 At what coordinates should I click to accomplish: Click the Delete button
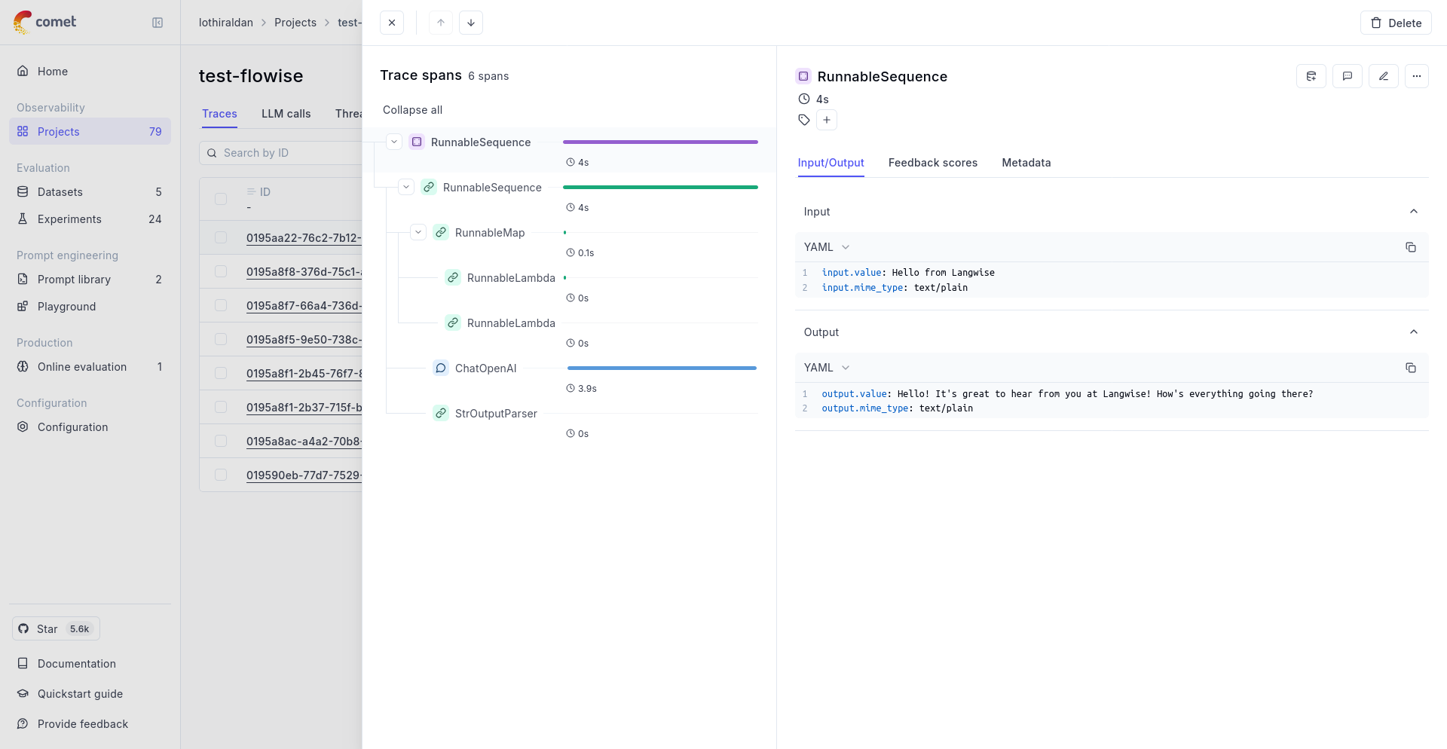click(x=1396, y=23)
